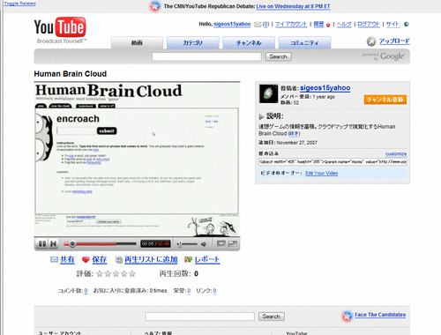Screen dimensions: 441x335
Task: Click the Face The Candidates star icon
Action: [347, 316]
